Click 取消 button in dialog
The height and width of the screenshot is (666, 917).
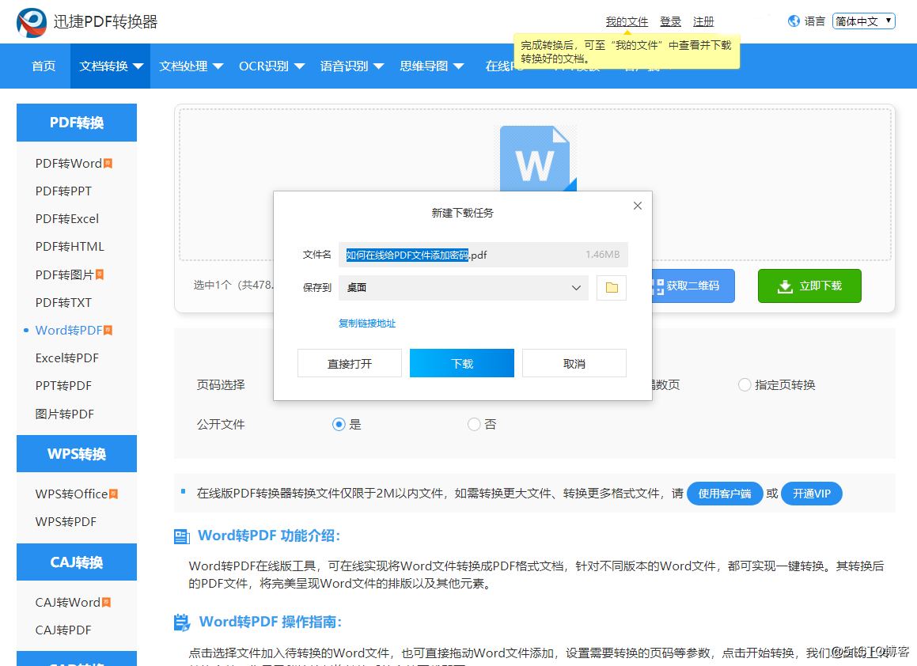point(574,363)
